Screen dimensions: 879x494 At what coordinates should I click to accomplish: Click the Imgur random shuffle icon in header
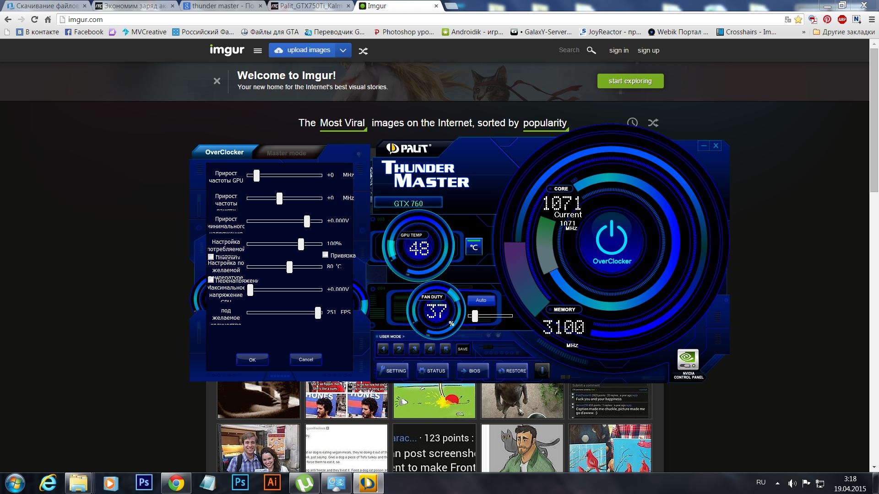pos(363,51)
